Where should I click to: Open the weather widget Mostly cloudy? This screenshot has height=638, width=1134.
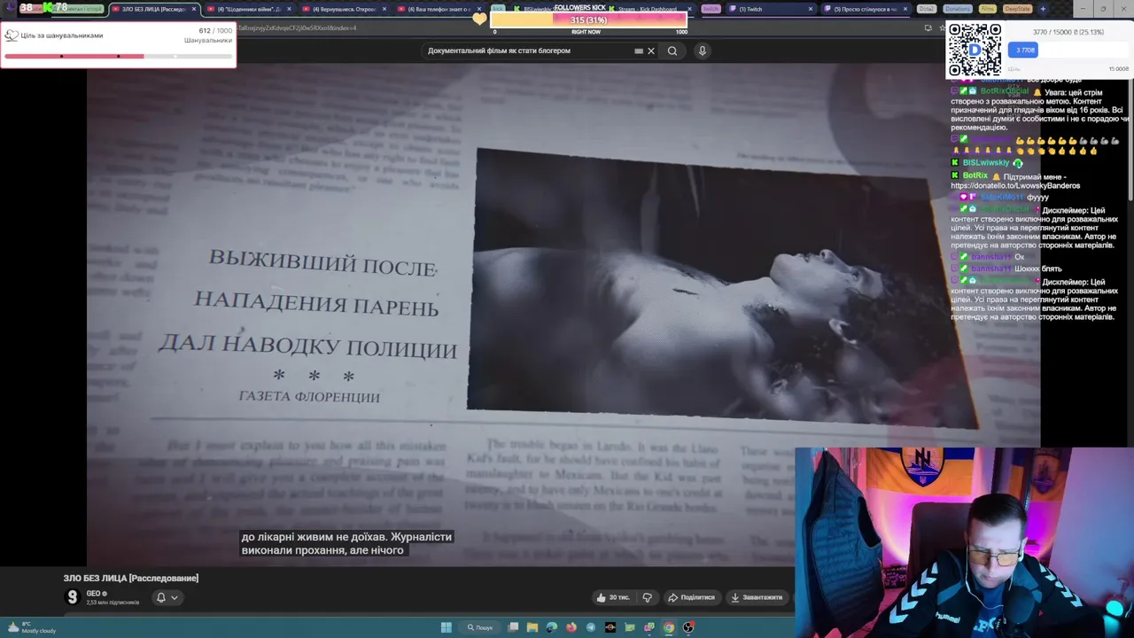click(x=32, y=627)
